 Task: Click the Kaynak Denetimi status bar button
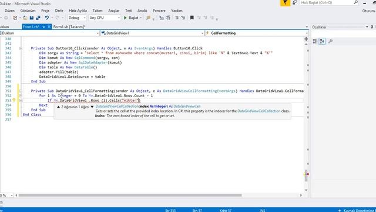[x=357, y=210]
